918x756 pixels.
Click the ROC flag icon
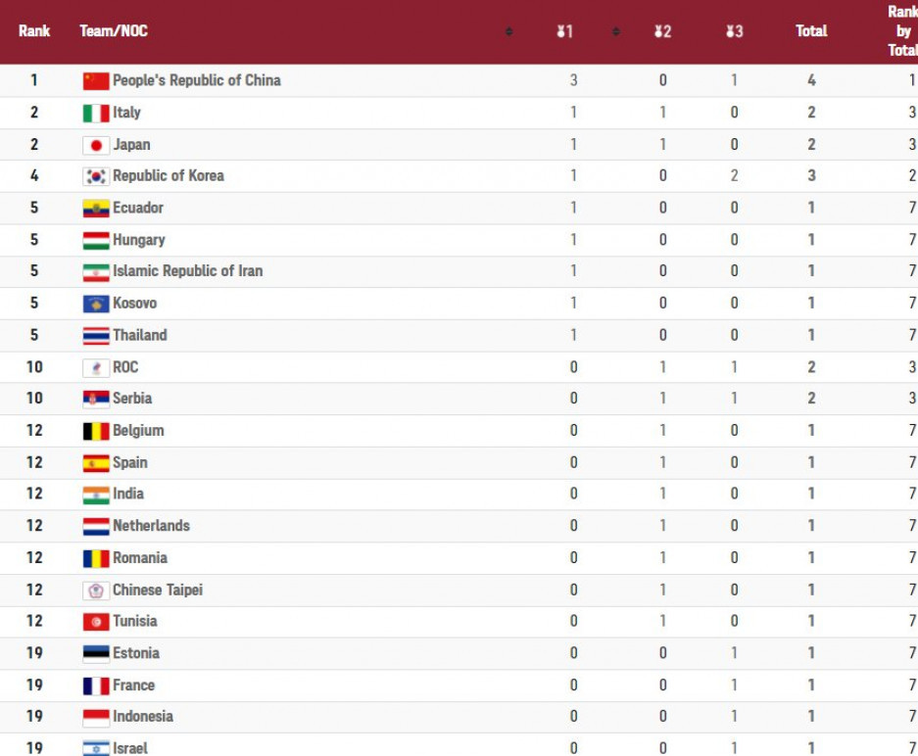pos(96,368)
